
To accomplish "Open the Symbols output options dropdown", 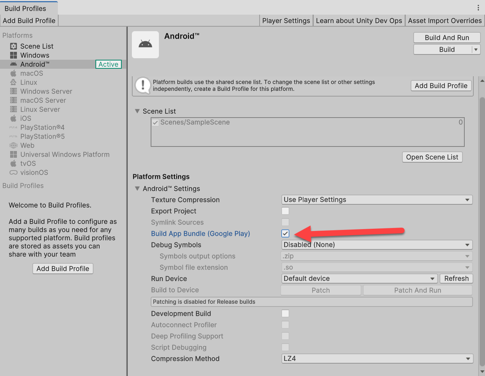I will coord(377,256).
